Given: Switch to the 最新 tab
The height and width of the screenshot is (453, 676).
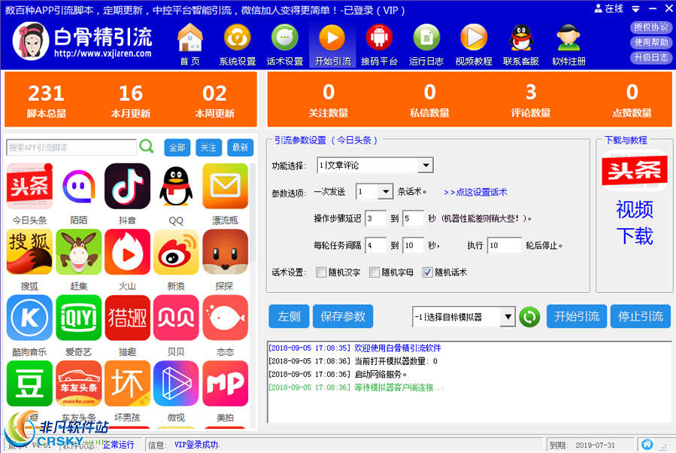Looking at the screenshot, I should pyautogui.click(x=240, y=147).
